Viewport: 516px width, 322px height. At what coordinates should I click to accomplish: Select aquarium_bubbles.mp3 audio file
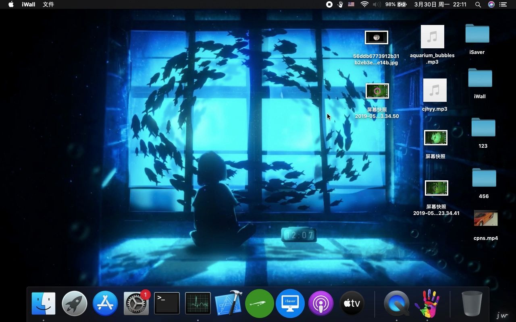(433, 37)
